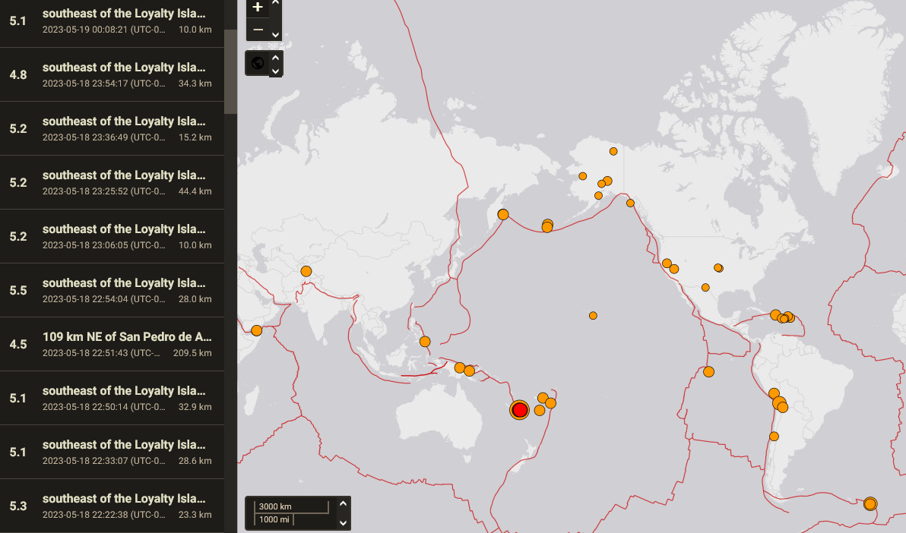Open the 5.2 quake at 23:36:49
Viewport: 906px width, 533px height.
point(112,128)
